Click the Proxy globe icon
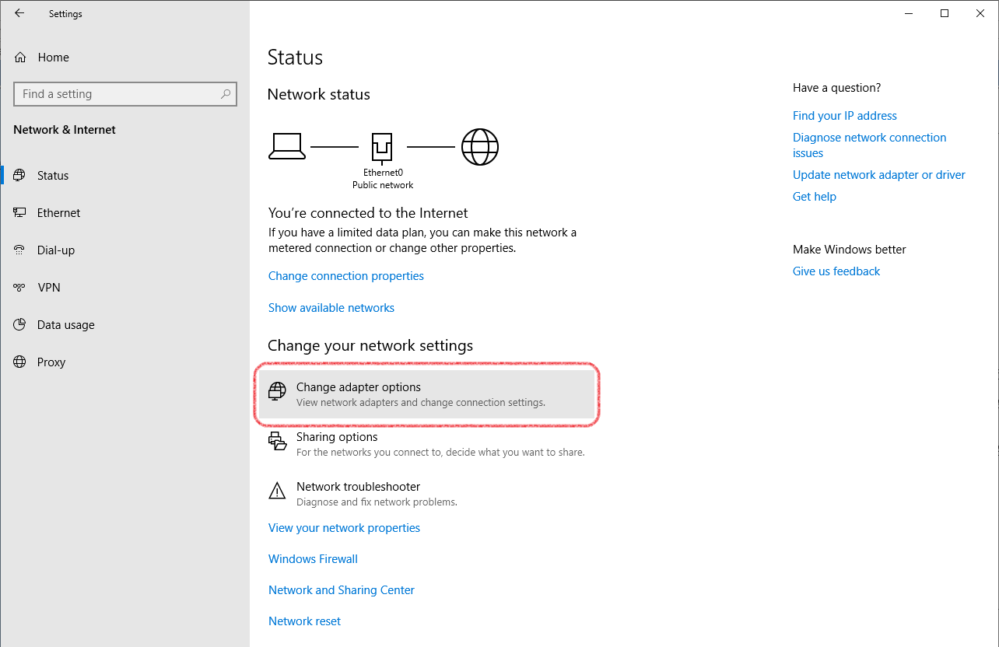 coord(20,362)
